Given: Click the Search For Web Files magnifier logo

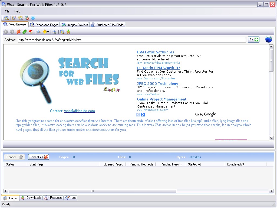Looking at the screenshot, I should 36,81.
